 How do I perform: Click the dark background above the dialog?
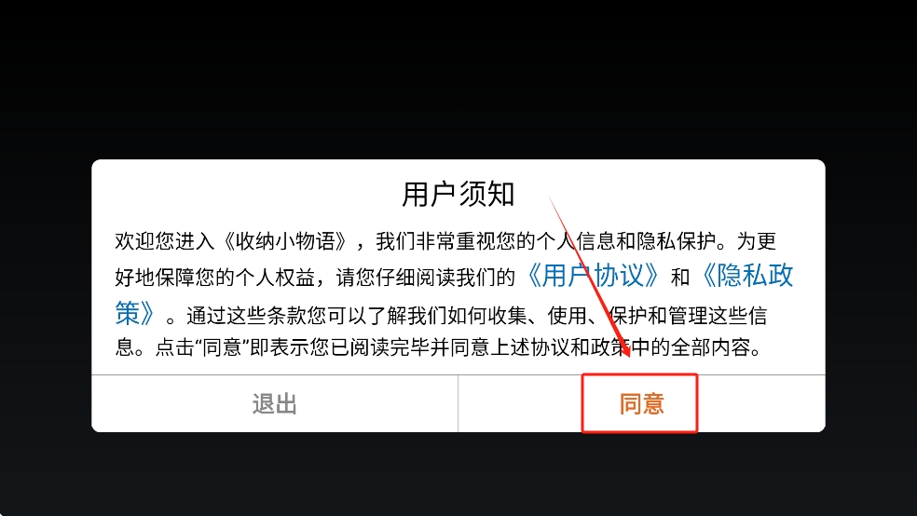coord(458,79)
